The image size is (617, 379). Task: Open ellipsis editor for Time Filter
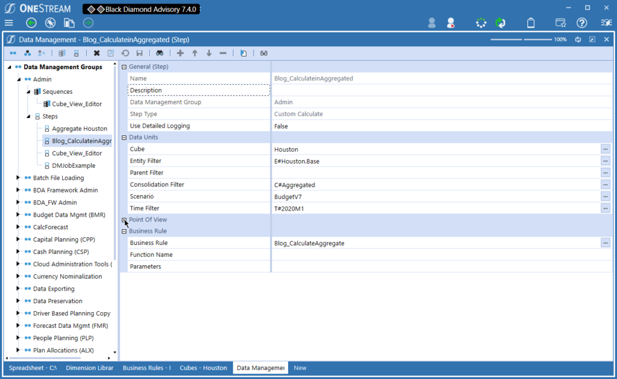(x=605, y=208)
